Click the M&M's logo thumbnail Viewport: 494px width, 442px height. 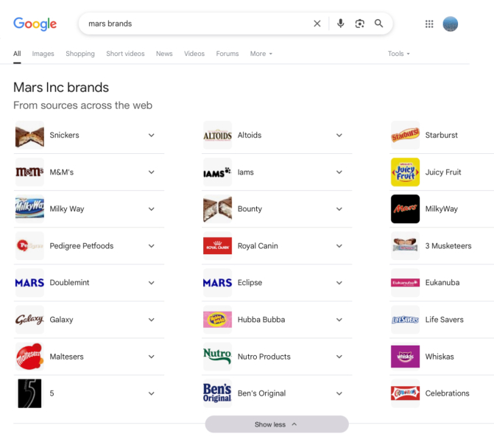click(x=29, y=172)
